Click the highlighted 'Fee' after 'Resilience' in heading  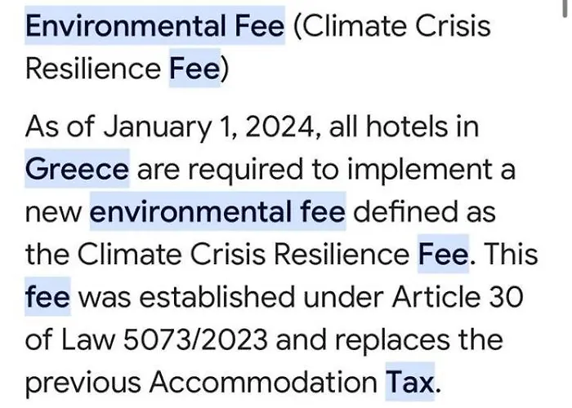point(194,69)
